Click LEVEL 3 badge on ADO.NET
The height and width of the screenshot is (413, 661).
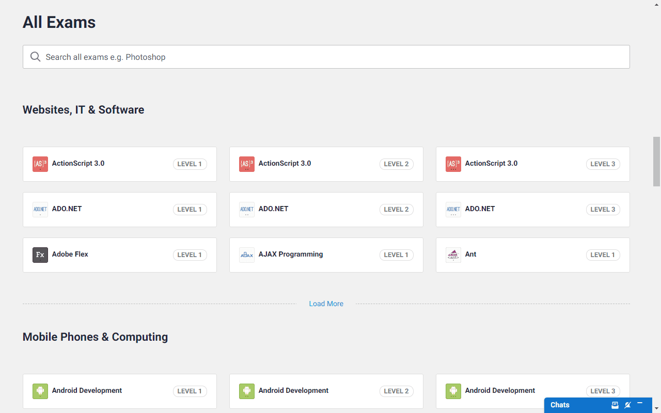pyautogui.click(x=603, y=210)
